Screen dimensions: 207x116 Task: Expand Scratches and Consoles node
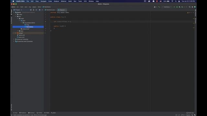[x=14, y=42]
